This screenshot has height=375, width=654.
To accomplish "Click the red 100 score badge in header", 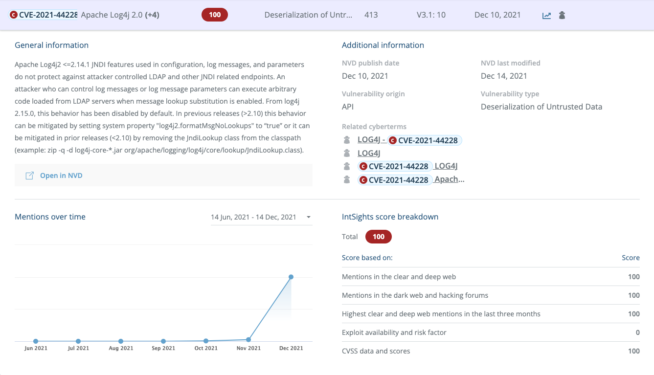I will click(215, 15).
